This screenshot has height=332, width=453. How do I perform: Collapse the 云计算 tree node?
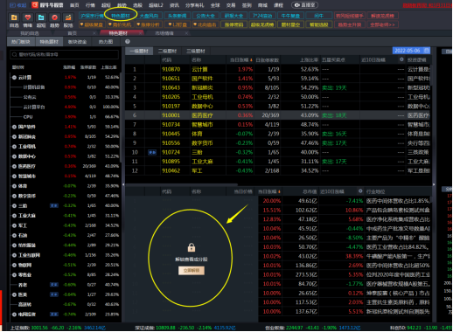14,78
